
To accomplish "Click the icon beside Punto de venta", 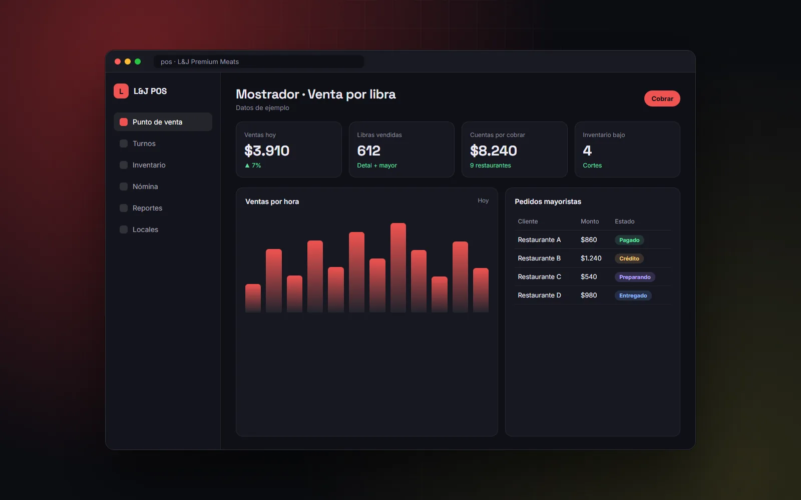I will (x=124, y=122).
